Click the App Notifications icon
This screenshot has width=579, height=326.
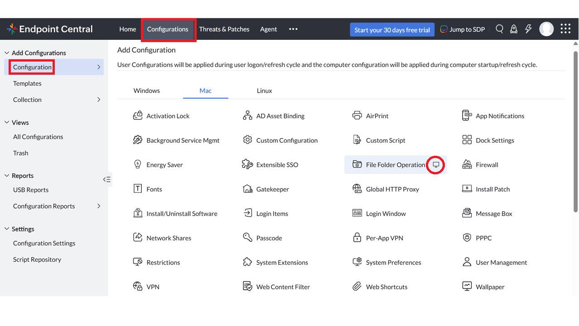click(x=467, y=116)
